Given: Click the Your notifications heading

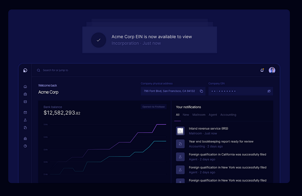Looking at the screenshot, I should tap(188, 107).
